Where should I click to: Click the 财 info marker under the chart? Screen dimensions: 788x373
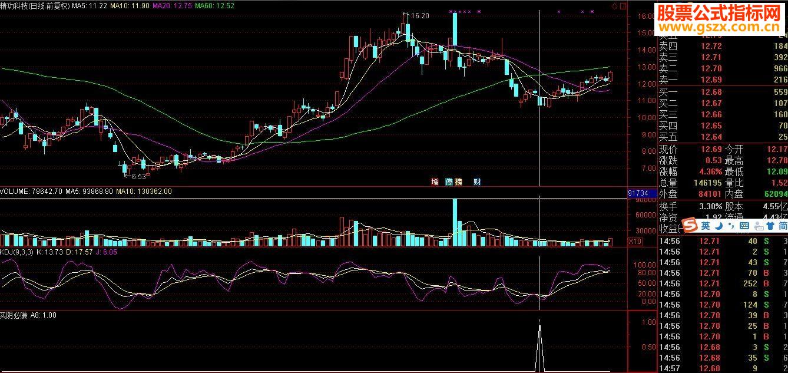(x=477, y=181)
